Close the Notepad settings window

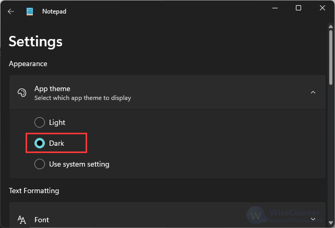click(322, 8)
